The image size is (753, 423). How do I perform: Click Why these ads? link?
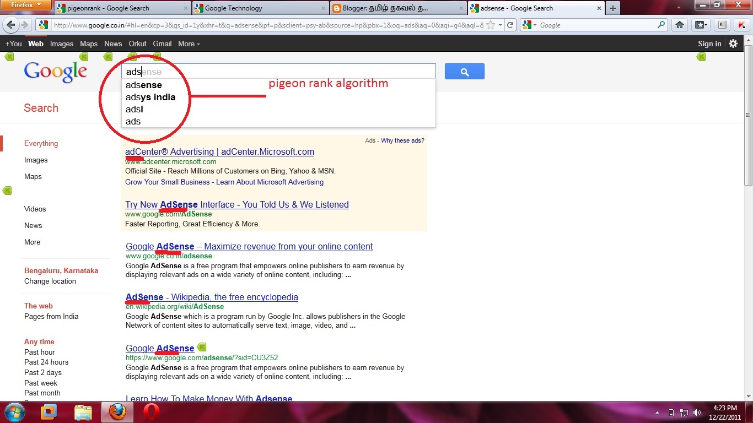(402, 140)
